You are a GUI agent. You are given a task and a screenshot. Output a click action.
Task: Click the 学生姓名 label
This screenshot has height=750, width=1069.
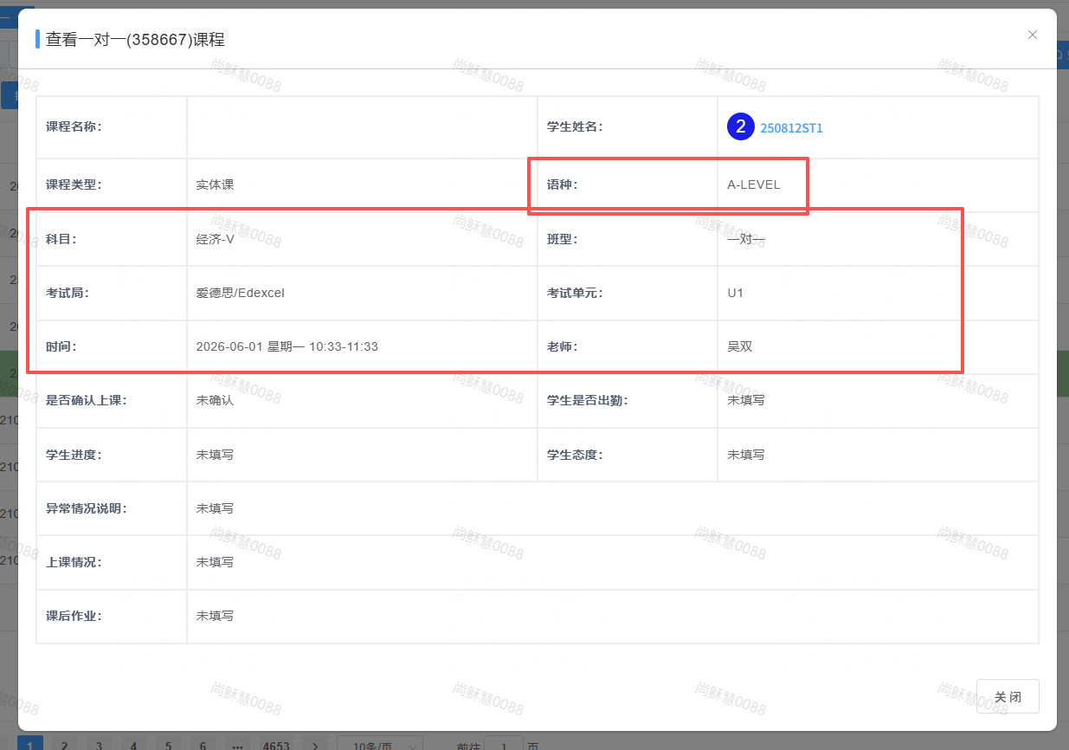[x=575, y=126]
